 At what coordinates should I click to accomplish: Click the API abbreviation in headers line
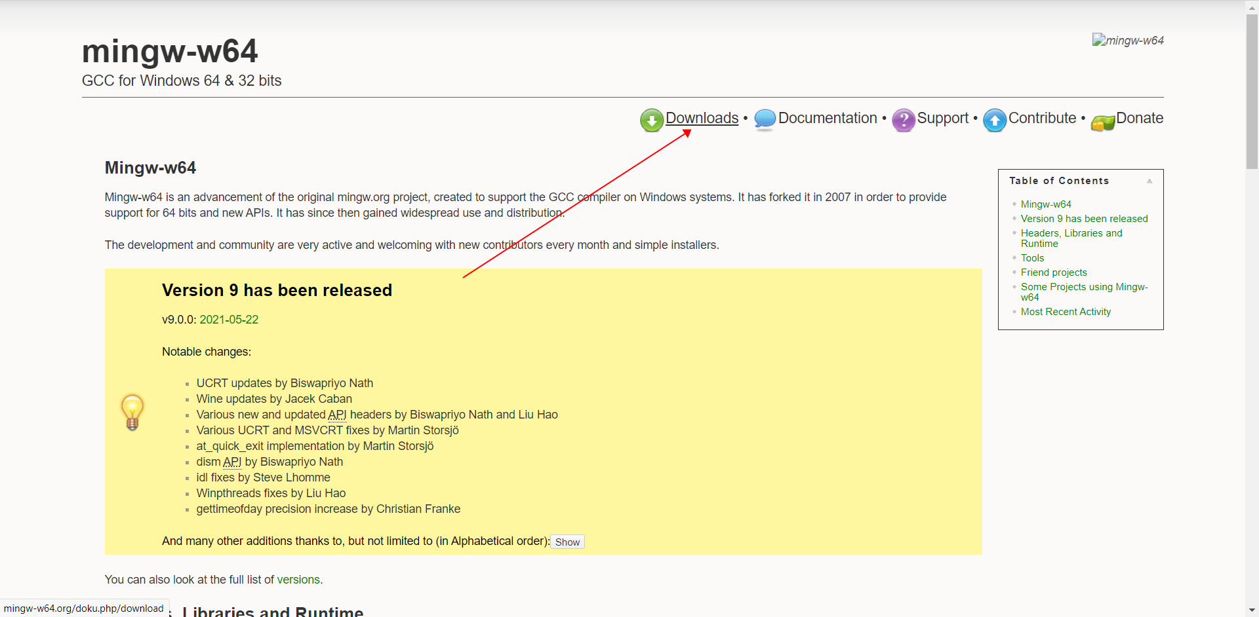click(337, 415)
